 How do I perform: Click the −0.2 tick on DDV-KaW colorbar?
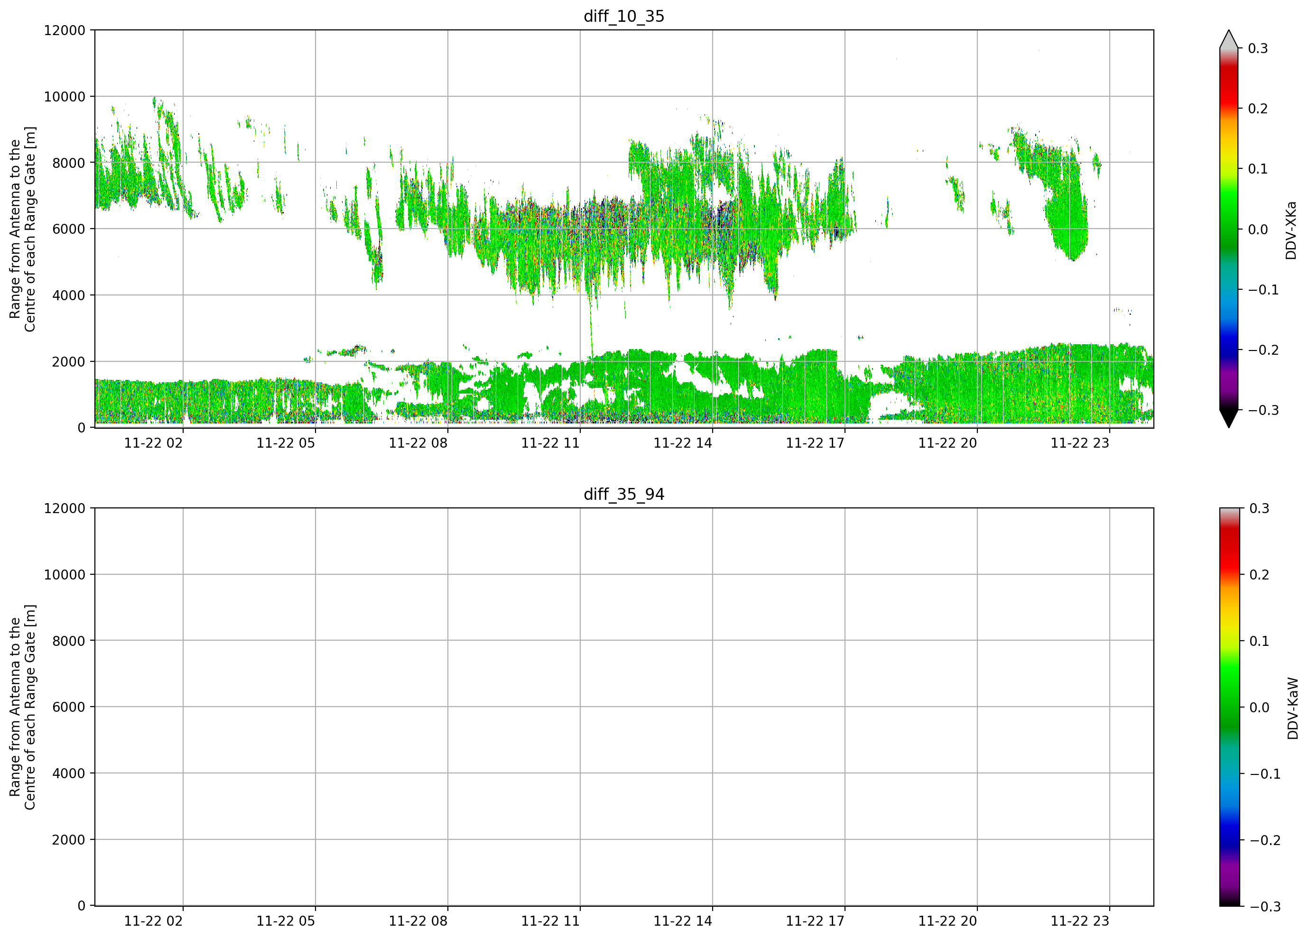coord(1264,840)
